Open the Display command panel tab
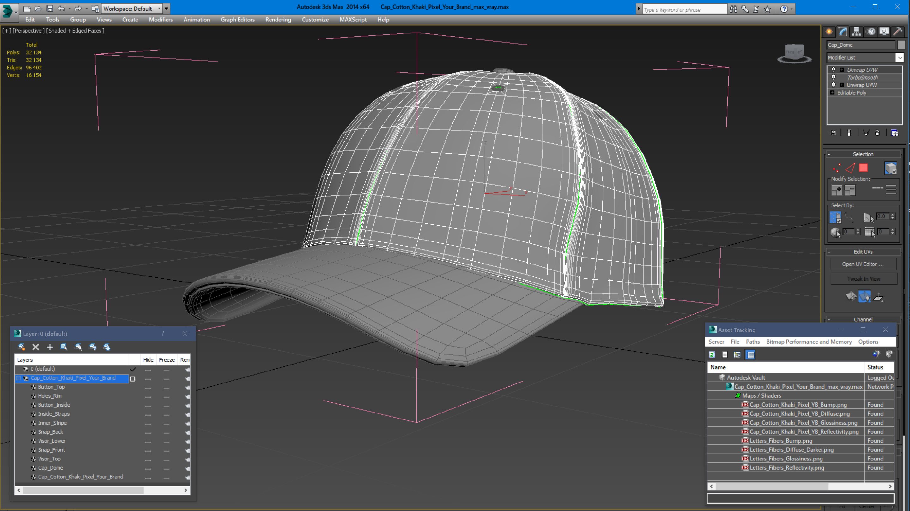 884,32
